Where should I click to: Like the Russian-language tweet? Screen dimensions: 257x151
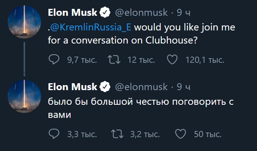point(180,134)
